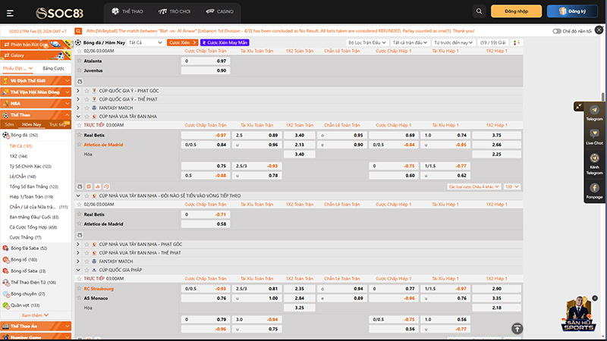Screen dimensions: 607x341
Task: Open the Bộ Lọc Trận Đấu dropdown
Action: click(x=366, y=43)
